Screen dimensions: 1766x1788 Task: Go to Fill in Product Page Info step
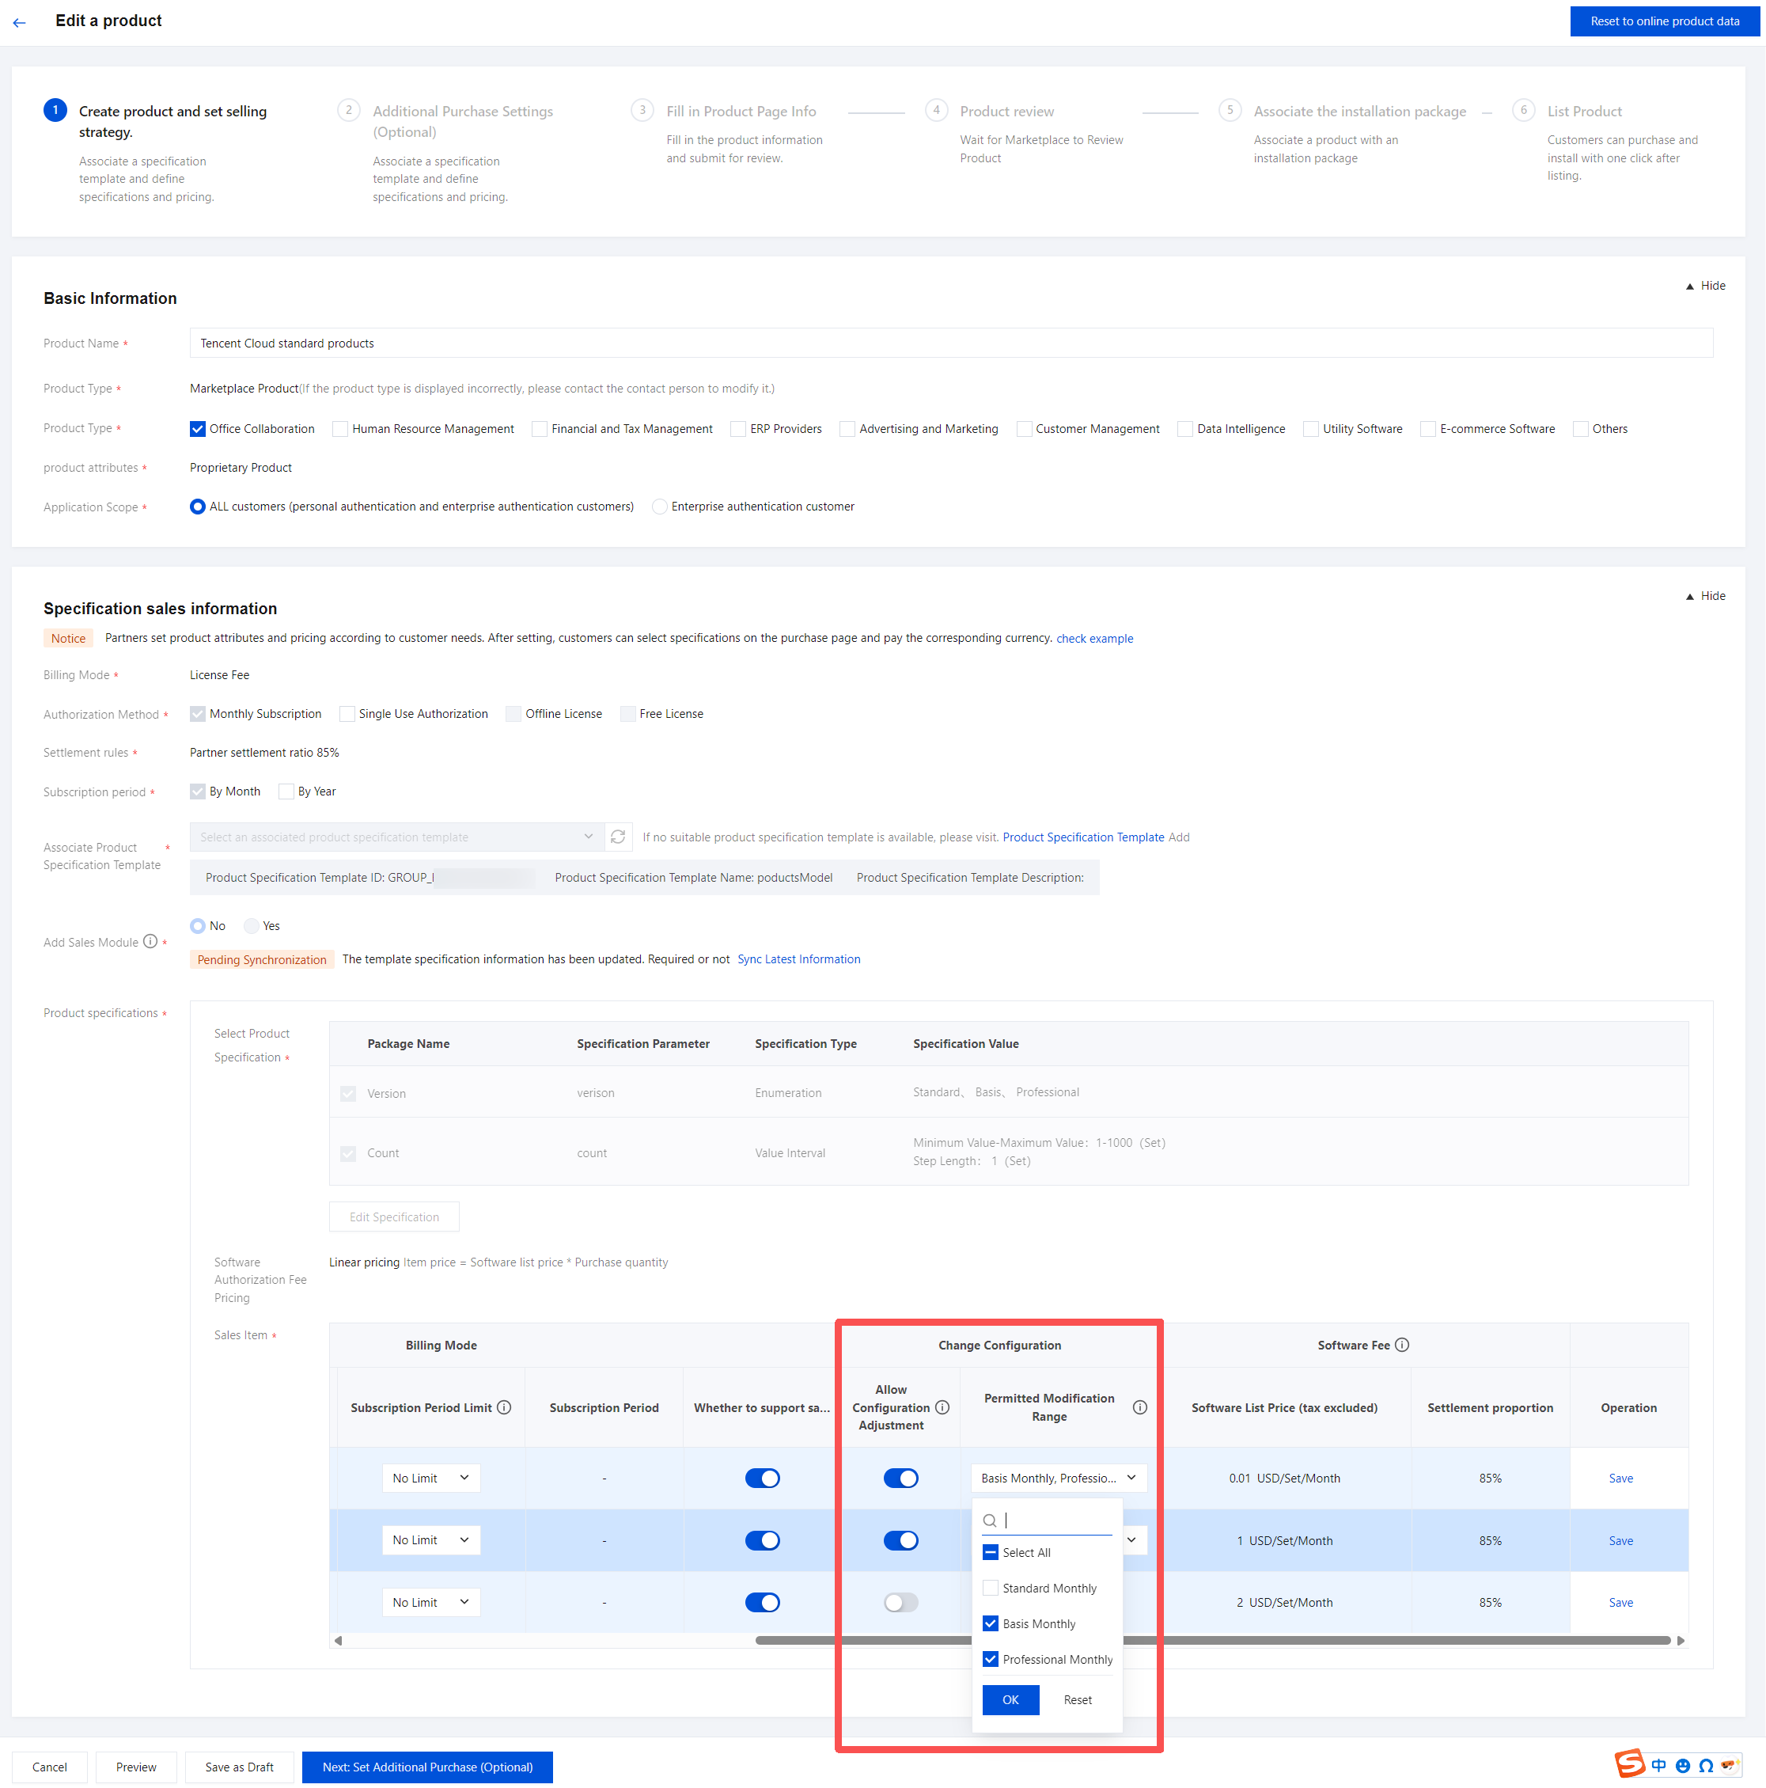[740, 111]
